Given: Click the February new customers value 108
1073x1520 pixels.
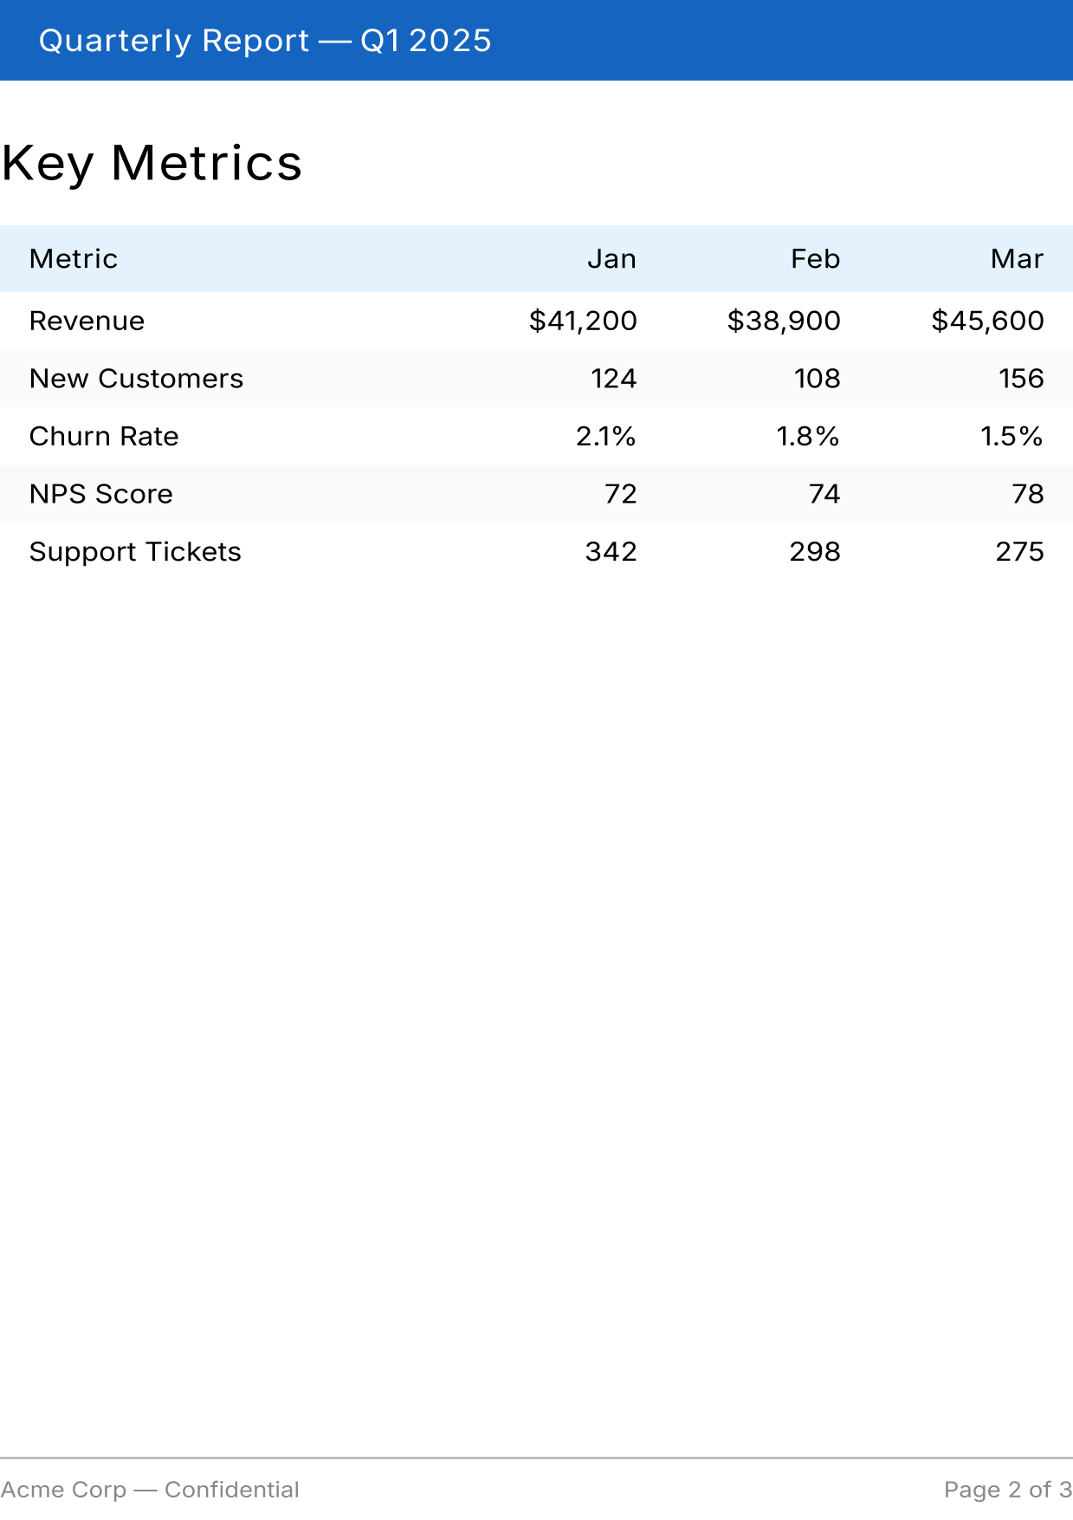Looking at the screenshot, I should pos(818,379).
